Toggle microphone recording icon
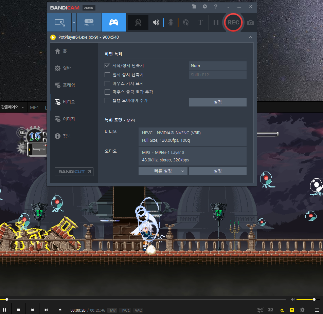The width and height of the screenshot is (323, 314). (x=171, y=22)
